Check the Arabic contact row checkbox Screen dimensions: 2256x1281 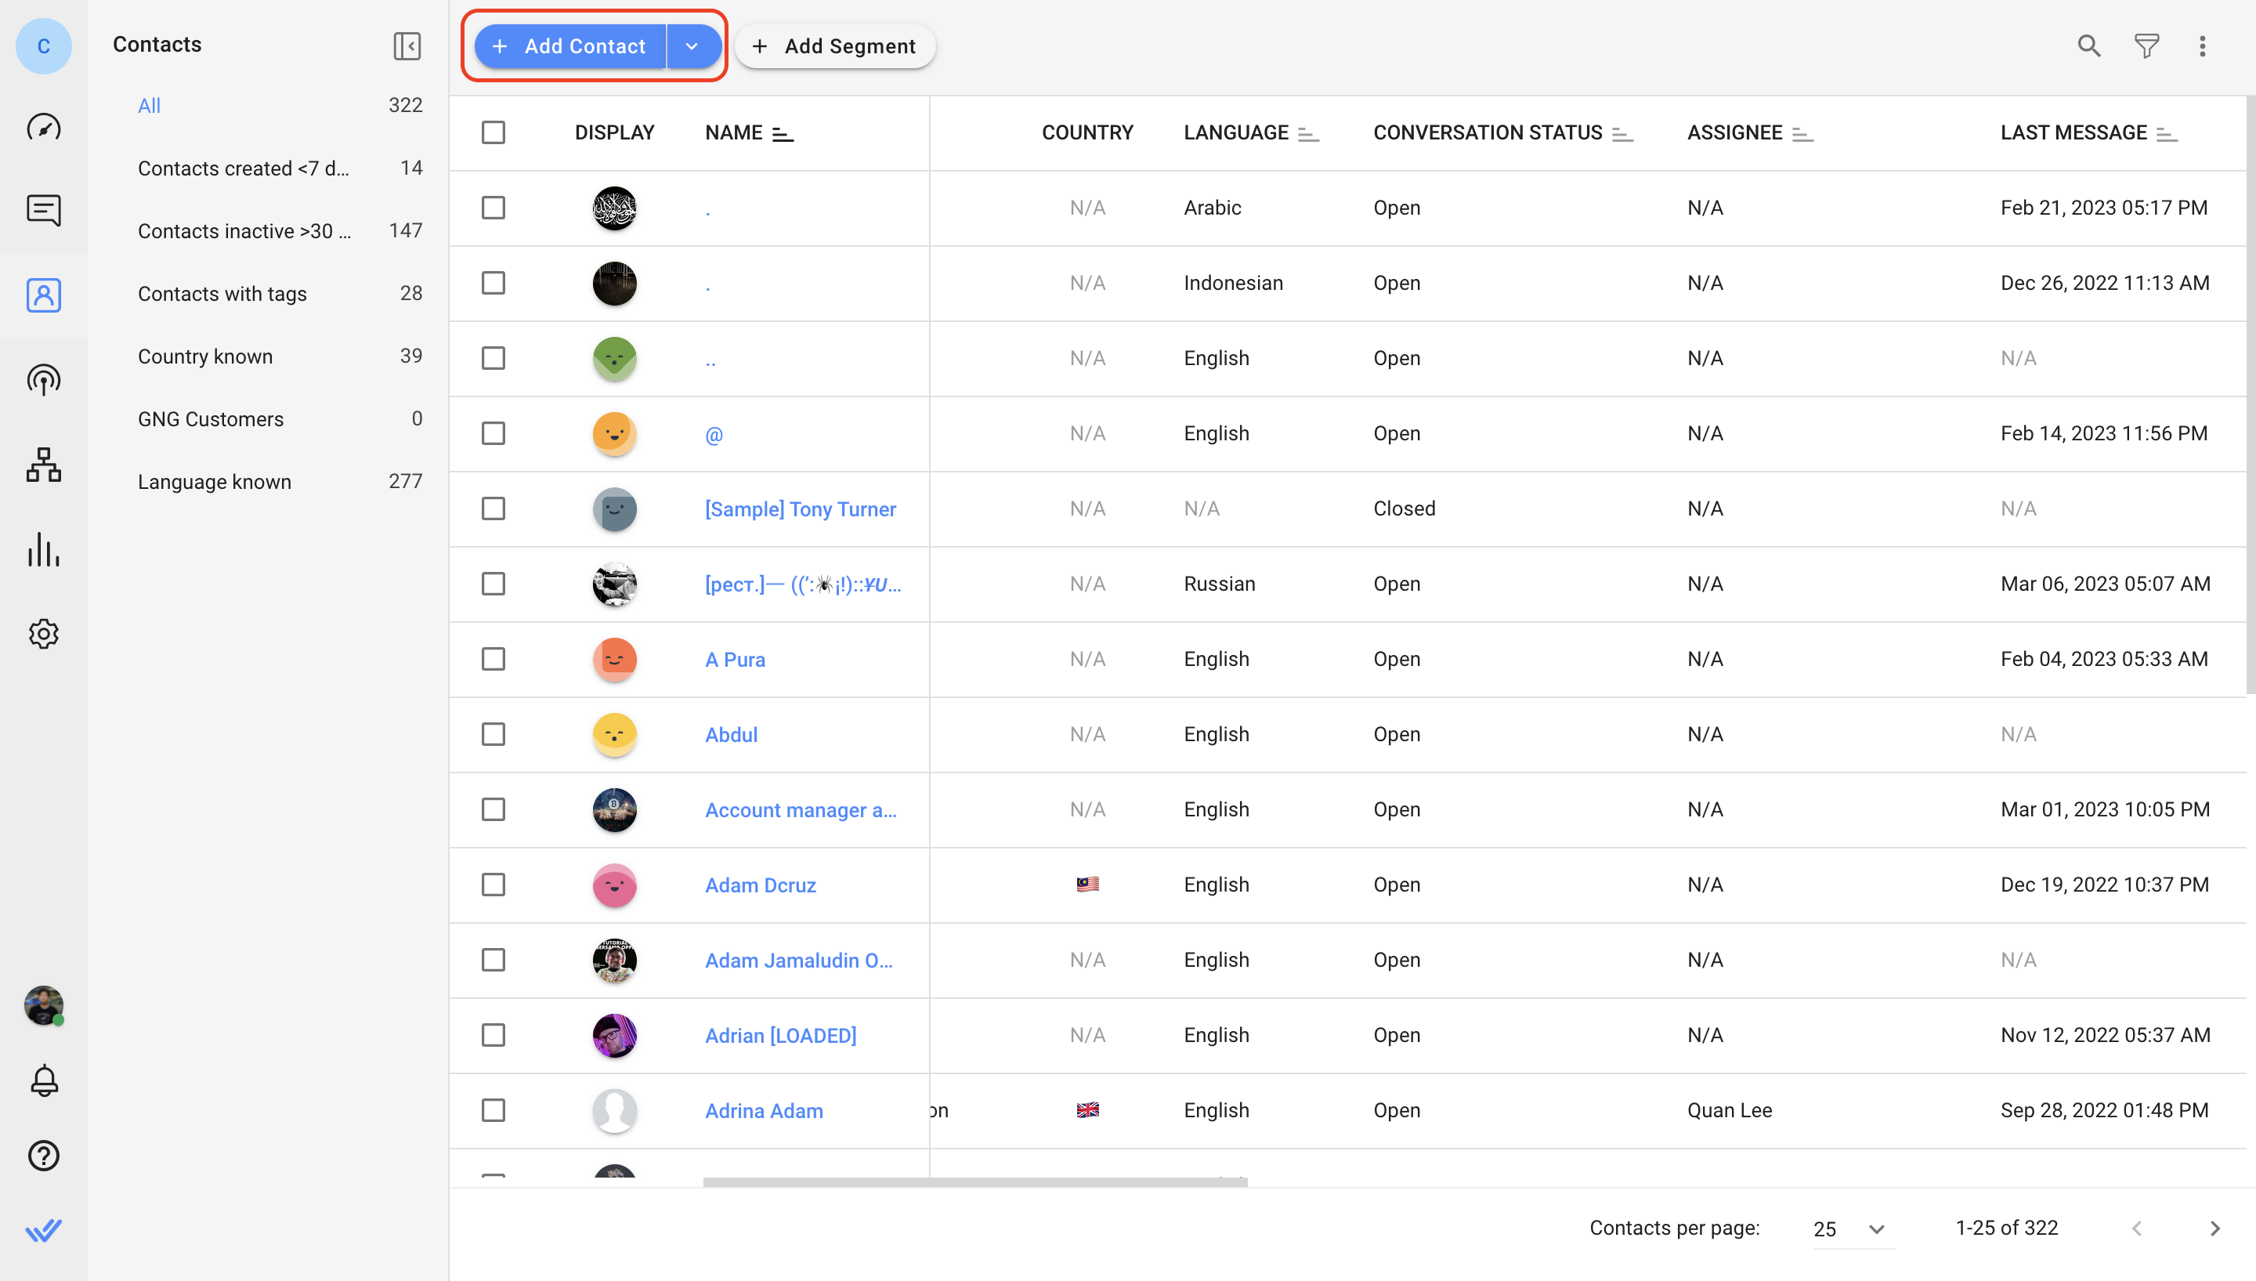(493, 208)
